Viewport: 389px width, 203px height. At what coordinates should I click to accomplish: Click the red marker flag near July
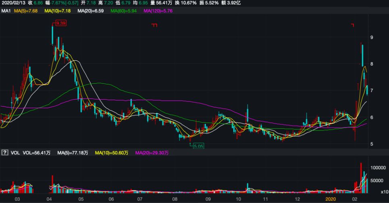[154, 25]
